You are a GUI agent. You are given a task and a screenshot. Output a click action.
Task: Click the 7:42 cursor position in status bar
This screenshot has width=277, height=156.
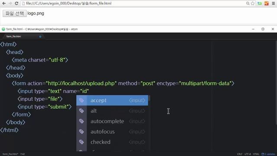pyautogui.click(x=23, y=154)
